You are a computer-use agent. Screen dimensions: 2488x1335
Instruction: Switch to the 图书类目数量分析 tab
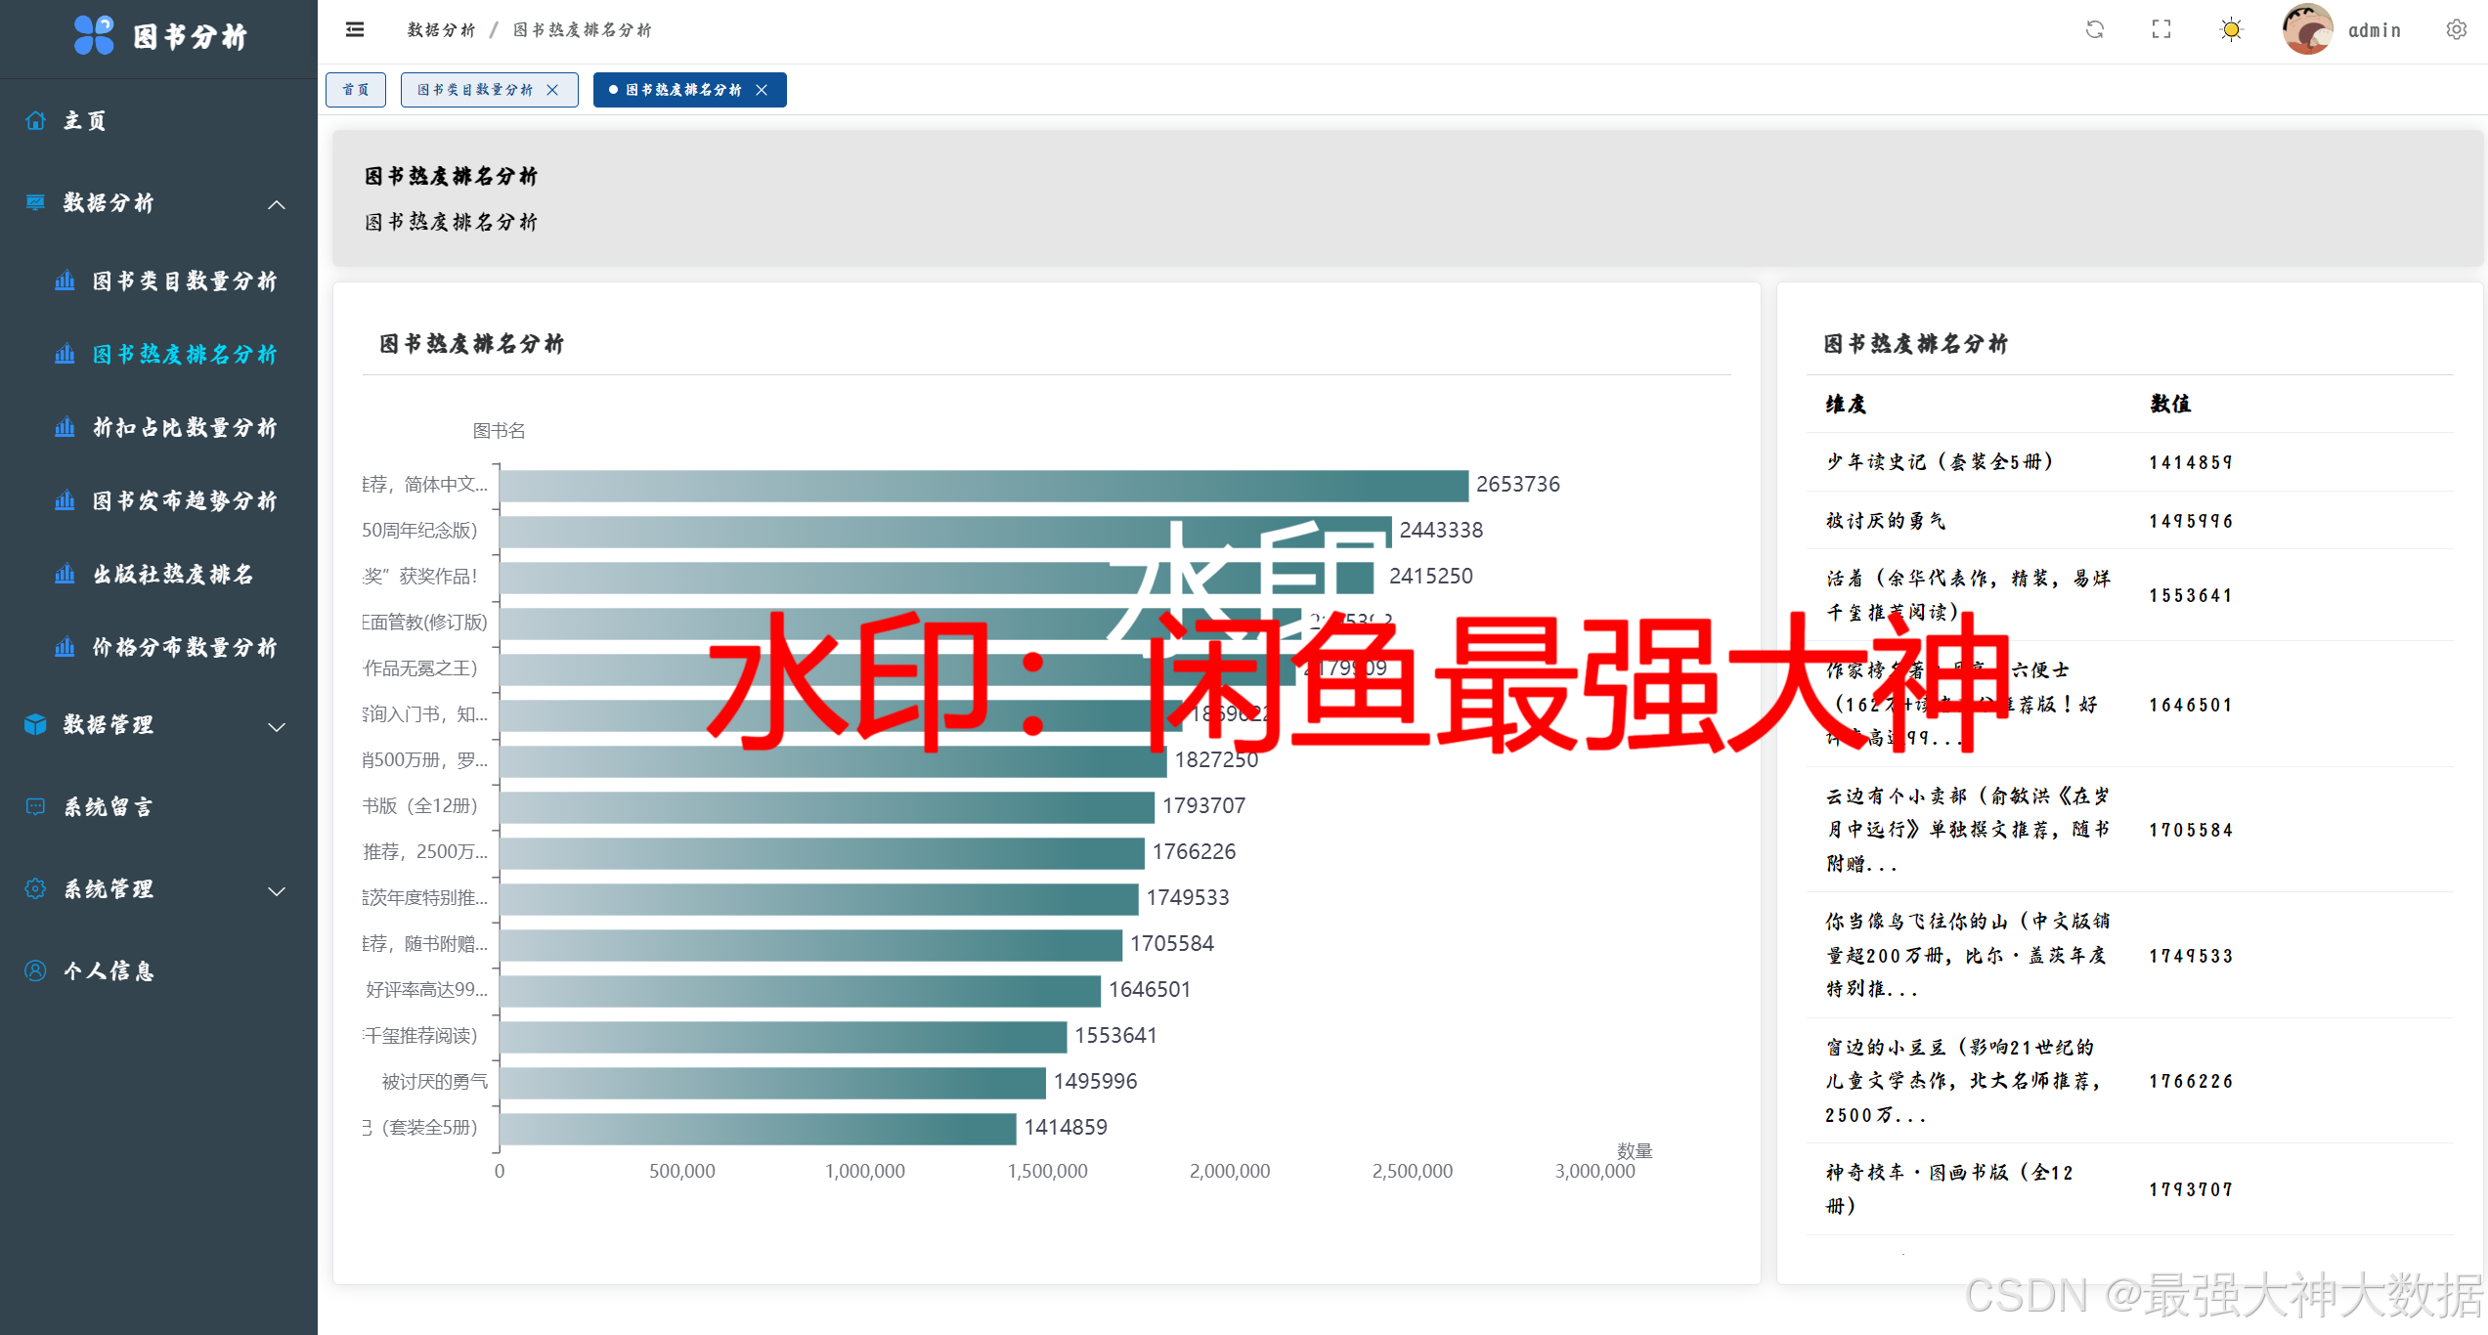pos(475,90)
